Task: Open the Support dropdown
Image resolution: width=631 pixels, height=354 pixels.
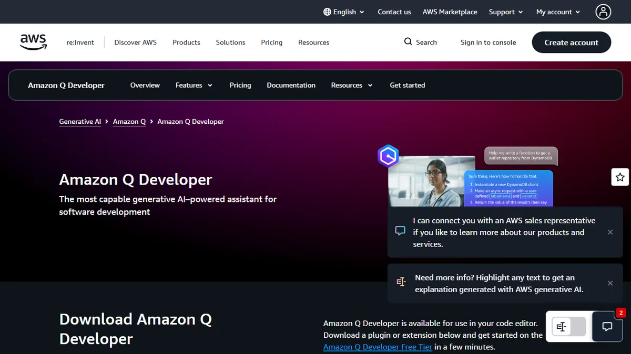Action: pos(506,12)
